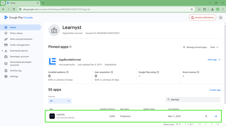The width and height of the screenshot is (226, 126).
Task: Focus the URL address bar
Action: click(107, 9)
